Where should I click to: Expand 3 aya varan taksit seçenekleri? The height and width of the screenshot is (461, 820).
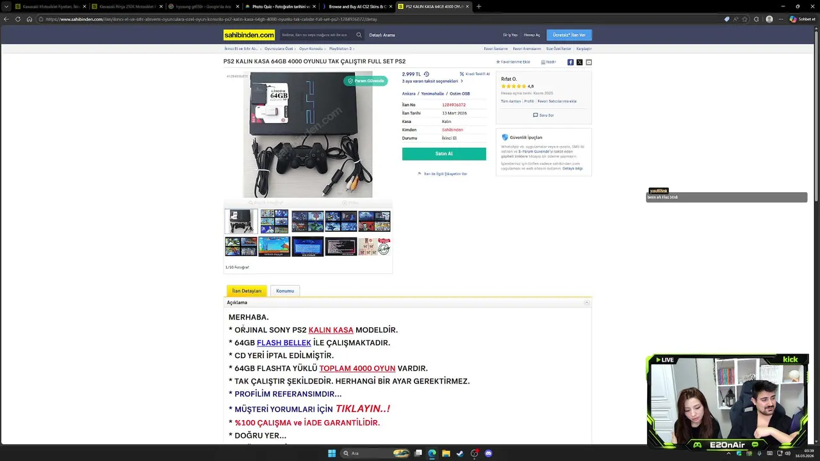432,81
